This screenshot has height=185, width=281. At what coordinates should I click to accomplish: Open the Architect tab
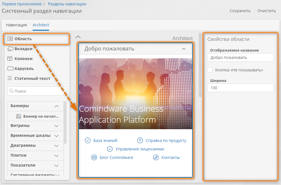(41, 25)
